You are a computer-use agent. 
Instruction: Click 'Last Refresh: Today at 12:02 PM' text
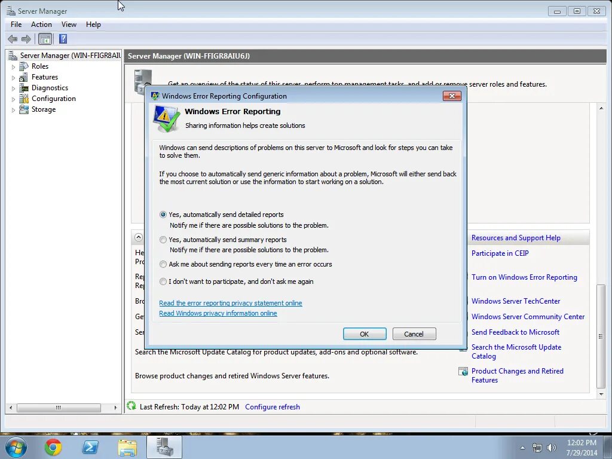pos(189,406)
